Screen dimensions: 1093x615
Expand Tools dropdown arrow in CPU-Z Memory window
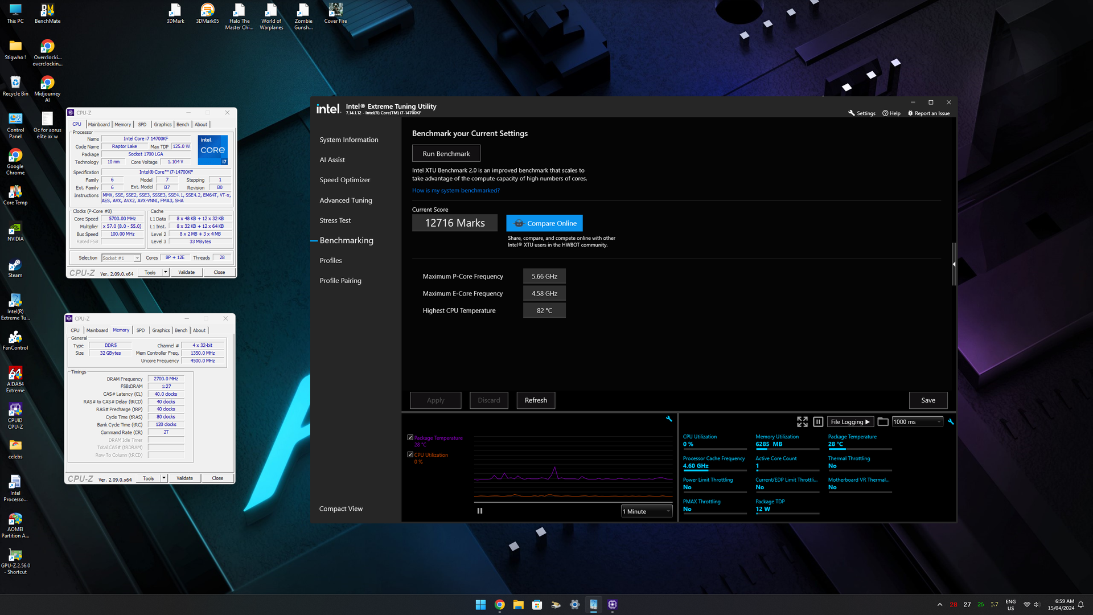coord(164,478)
